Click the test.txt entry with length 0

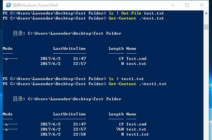136,64
